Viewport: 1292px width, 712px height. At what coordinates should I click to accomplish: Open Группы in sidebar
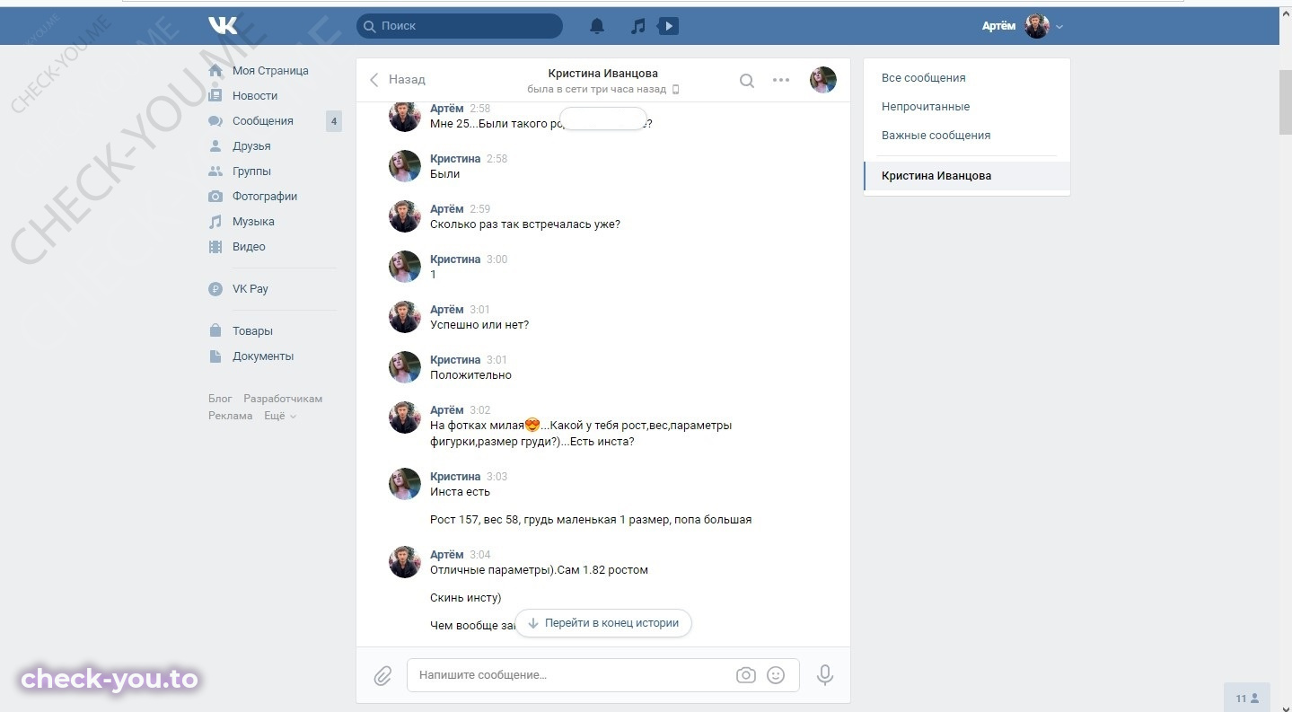[251, 171]
